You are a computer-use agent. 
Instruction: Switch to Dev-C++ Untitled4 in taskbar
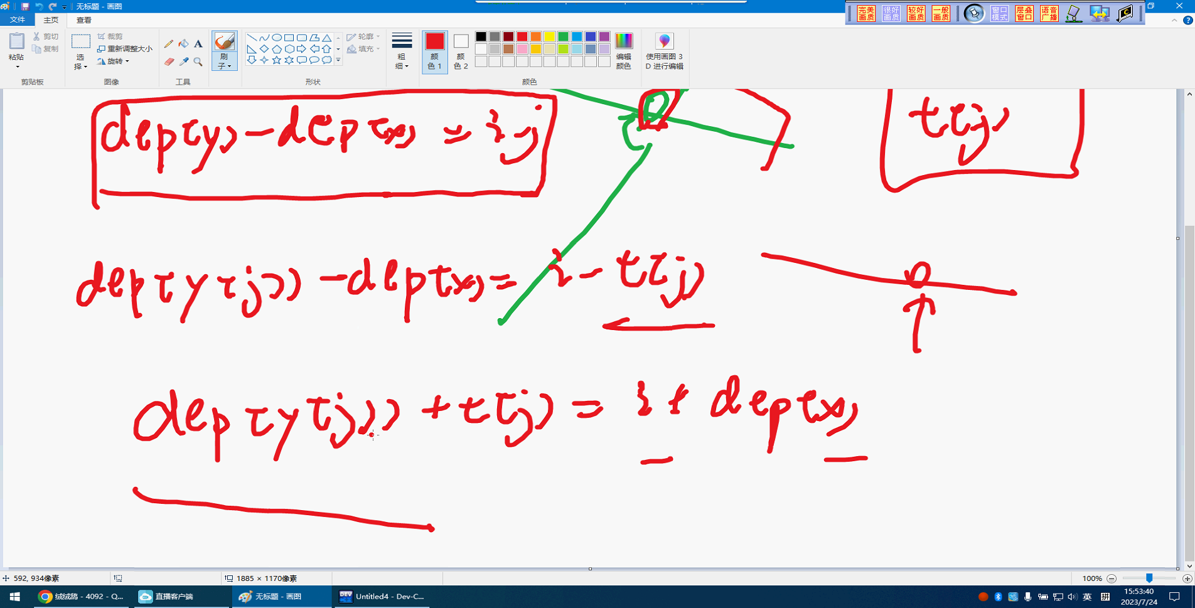click(x=382, y=597)
